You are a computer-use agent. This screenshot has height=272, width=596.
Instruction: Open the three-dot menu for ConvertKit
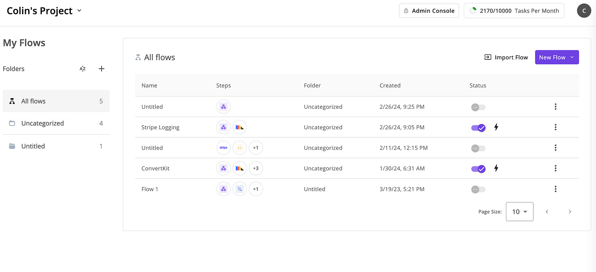pos(555,168)
